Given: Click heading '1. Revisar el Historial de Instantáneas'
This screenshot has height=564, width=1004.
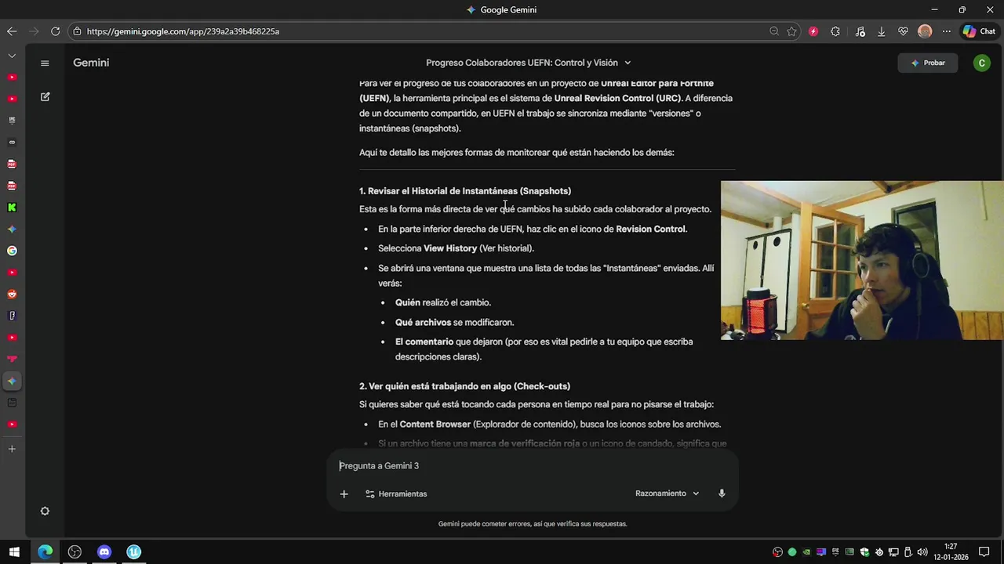Looking at the screenshot, I should [465, 191].
